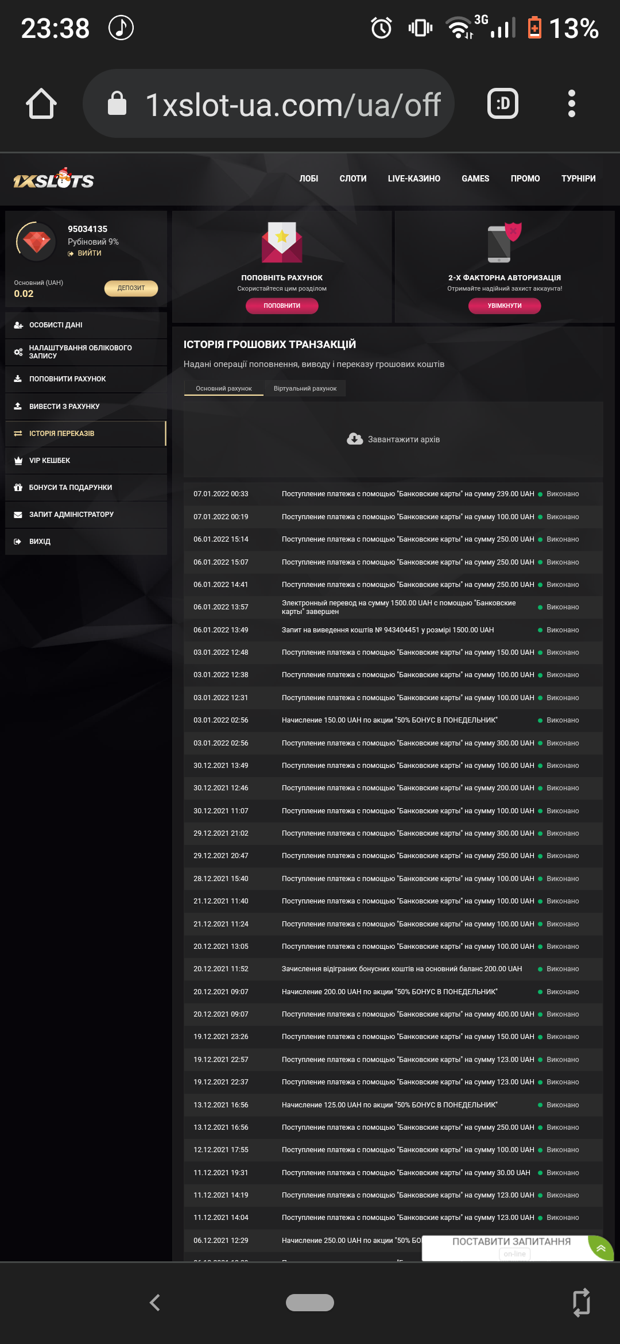Viewport: 620px width, 1344px height.
Task: Click the VIP cashback crown icon
Action: [18, 461]
